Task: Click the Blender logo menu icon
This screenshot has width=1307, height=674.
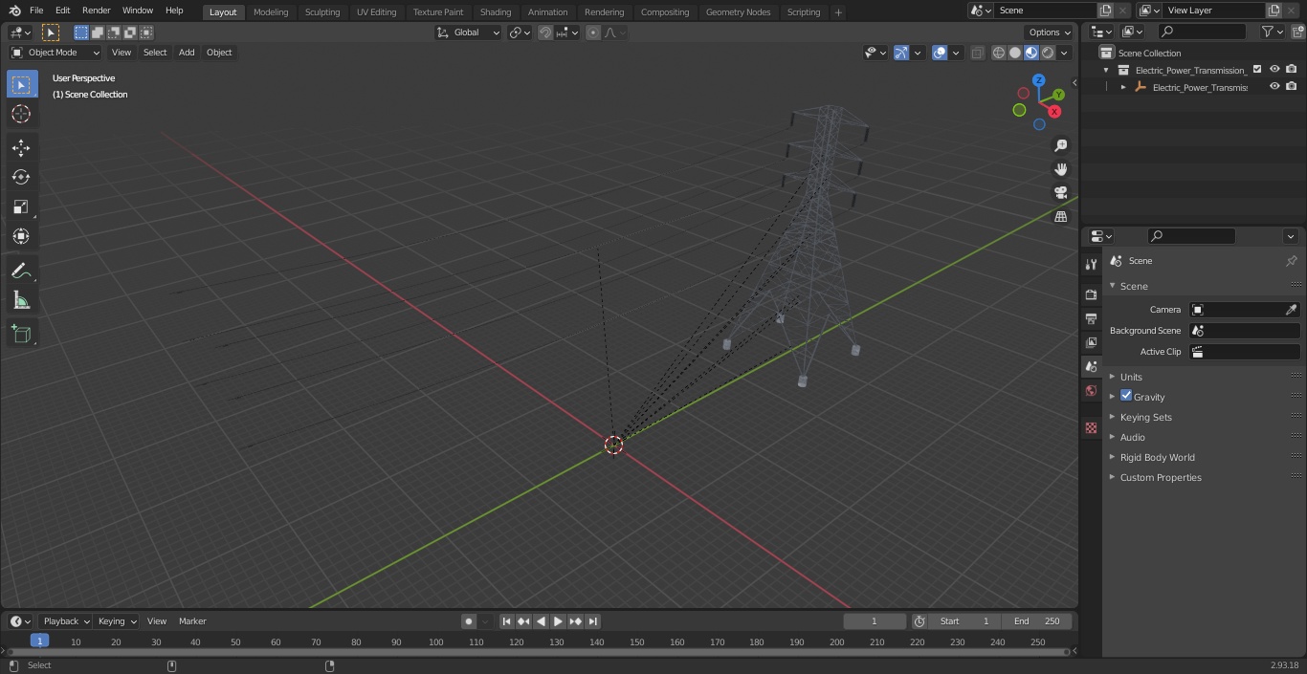Action: point(14,11)
